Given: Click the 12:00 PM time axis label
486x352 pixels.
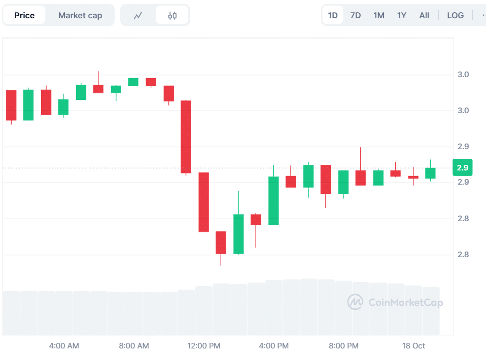Looking at the screenshot, I should point(203,346).
